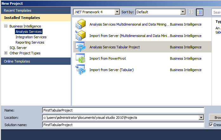Click the Import from Server Multidimensional icon
Viewport: 221px width, 140px height.
click(x=81, y=35)
